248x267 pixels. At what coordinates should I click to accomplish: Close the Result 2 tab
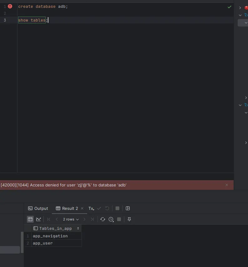(x=82, y=208)
